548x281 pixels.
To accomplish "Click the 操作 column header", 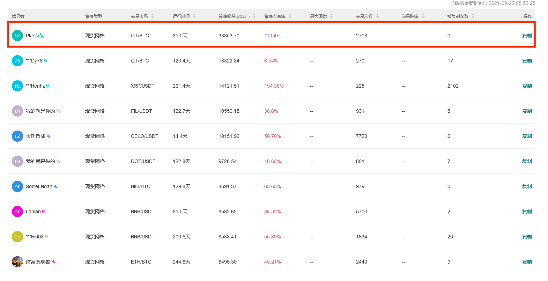I will click(x=528, y=16).
